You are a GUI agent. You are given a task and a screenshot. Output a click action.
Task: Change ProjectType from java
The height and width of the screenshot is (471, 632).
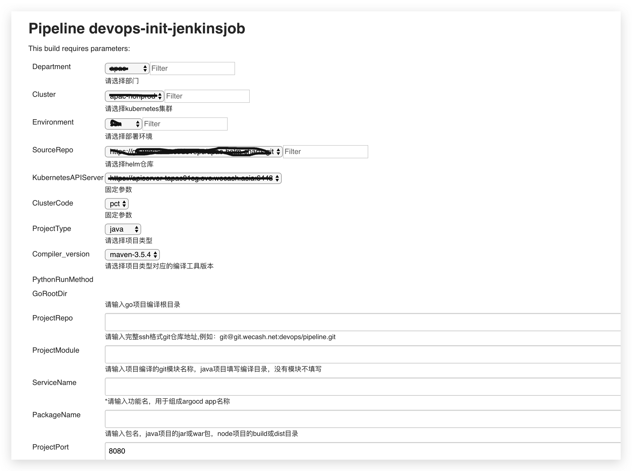pyautogui.click(x=123, y=229)
